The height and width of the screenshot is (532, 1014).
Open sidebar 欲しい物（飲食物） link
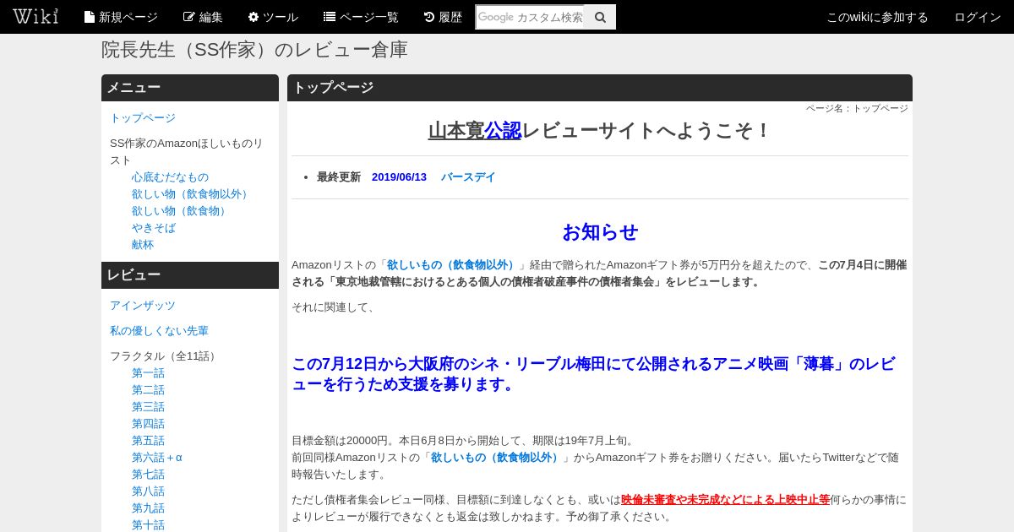pyautogui.click(x=181, y=211)
